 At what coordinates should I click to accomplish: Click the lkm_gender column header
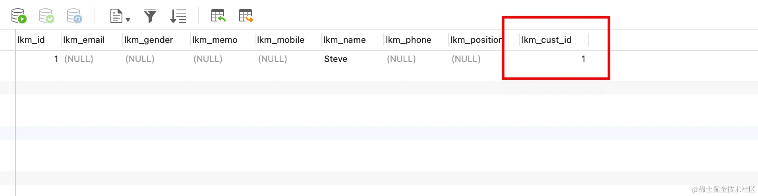pyautogui.click(x=149, y=40)
